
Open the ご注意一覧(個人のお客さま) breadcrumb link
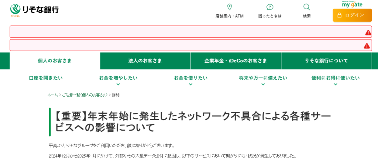coord(85,95)
